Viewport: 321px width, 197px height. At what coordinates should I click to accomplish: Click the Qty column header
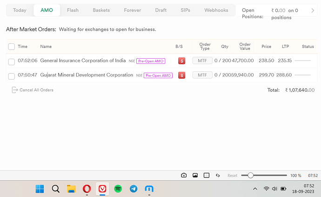pos(225,47)
